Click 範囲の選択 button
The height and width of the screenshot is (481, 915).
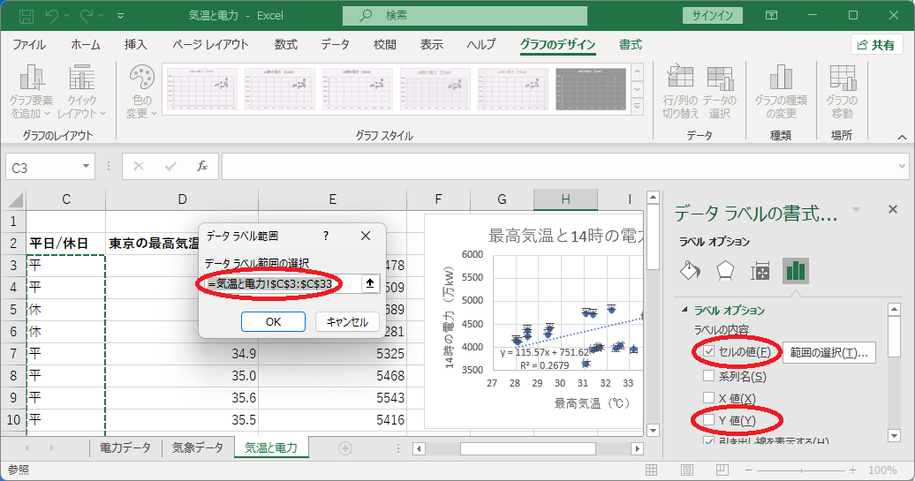pos(828,353)
